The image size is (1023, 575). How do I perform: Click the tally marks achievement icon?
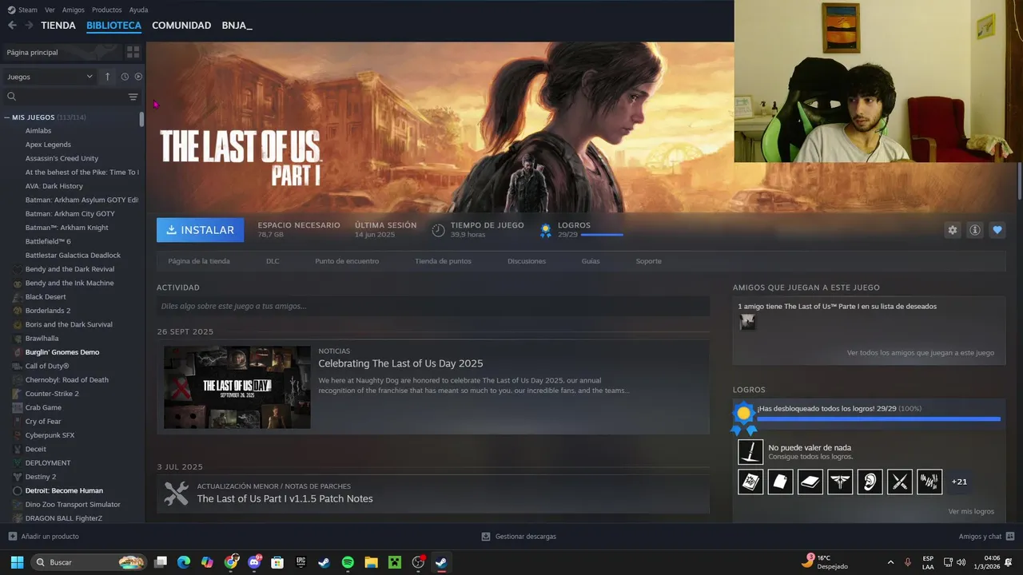[x=929, y=482]
